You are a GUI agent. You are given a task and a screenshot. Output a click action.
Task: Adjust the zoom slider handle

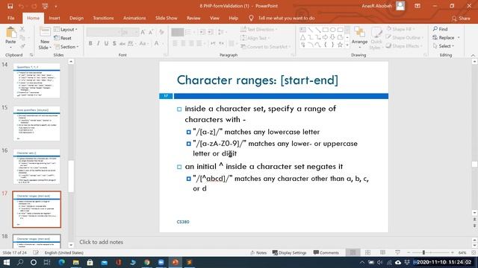point(423,252)
